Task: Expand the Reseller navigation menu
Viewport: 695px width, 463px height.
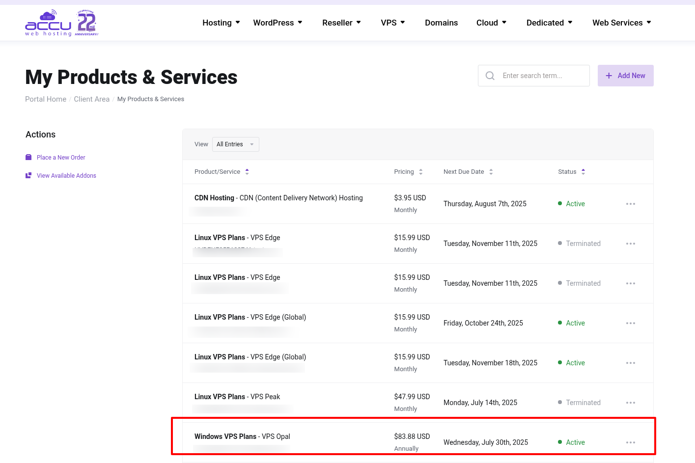Action: [342, 23]
